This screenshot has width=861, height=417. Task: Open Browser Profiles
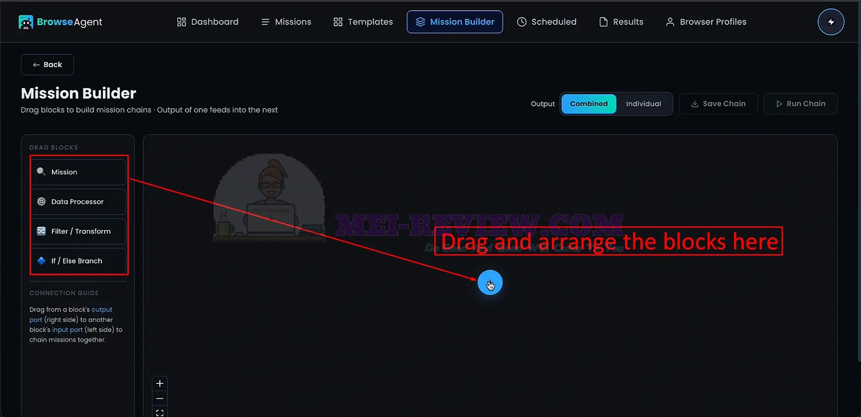(706, 22)
